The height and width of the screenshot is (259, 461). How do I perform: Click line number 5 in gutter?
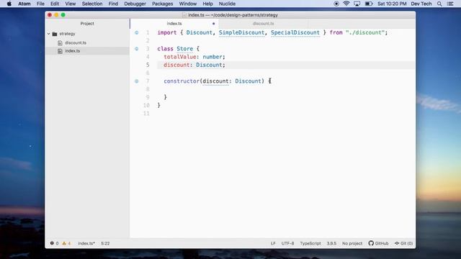(x=148, y=65)
